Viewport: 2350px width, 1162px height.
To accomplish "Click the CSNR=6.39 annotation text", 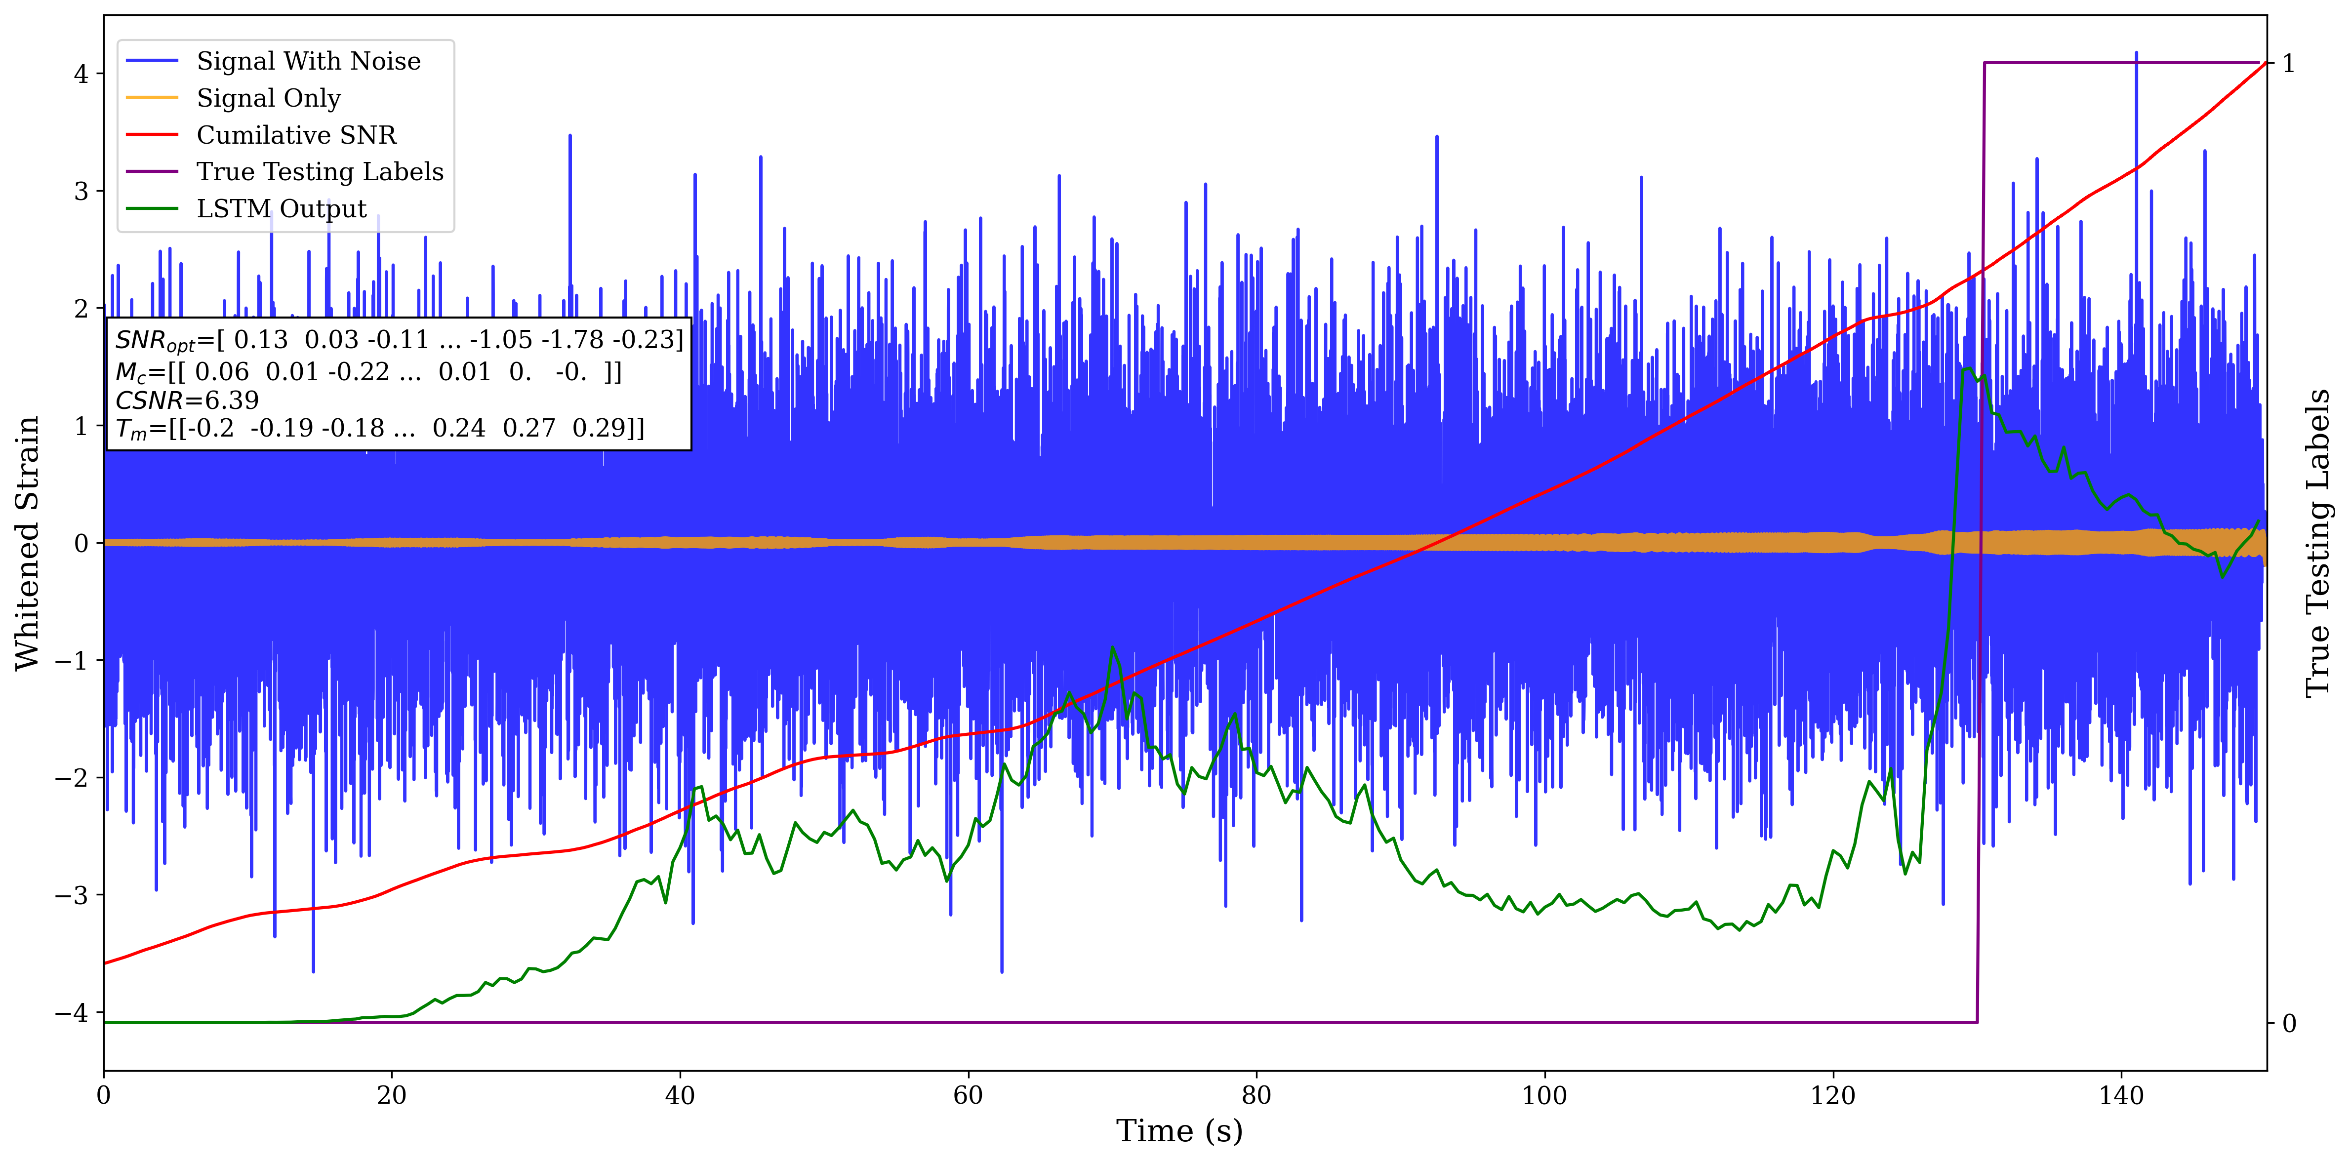I will click(x=187, y=401).
